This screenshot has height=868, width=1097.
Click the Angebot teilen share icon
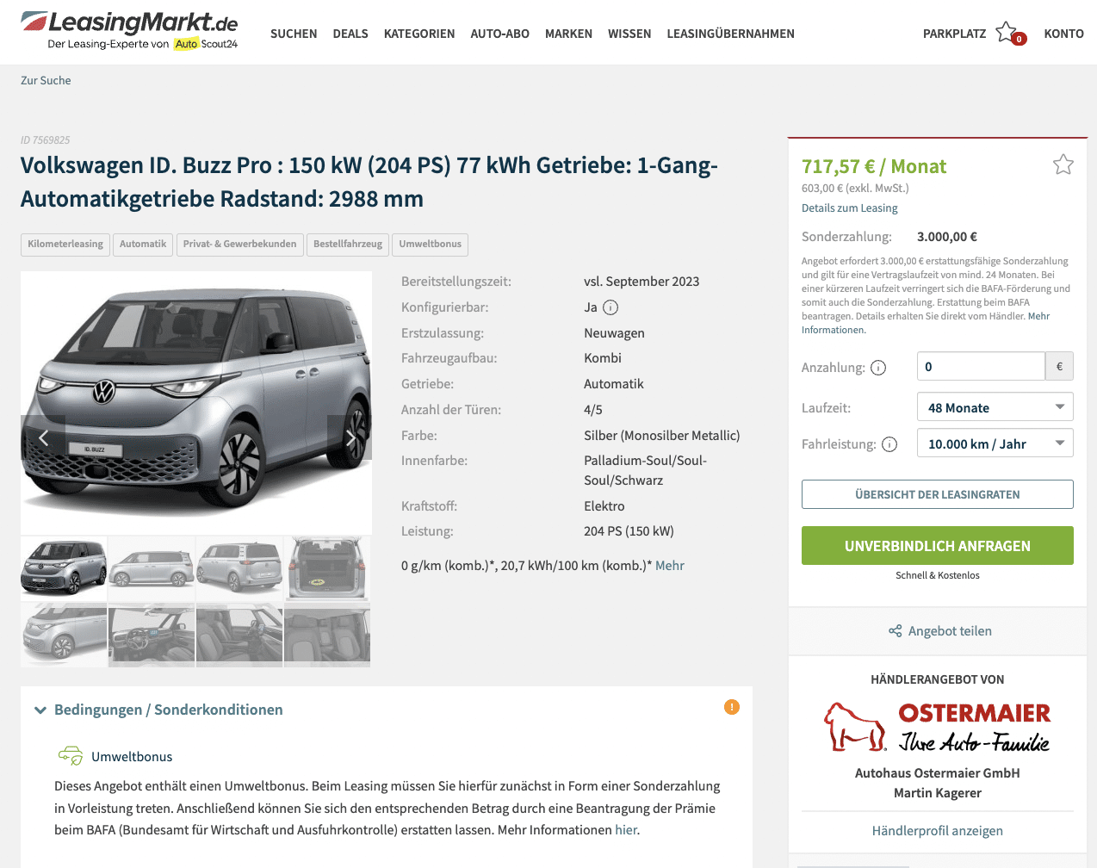896,631
